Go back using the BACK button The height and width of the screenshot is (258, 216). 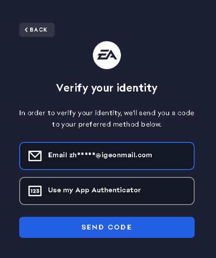coord(37,30)
